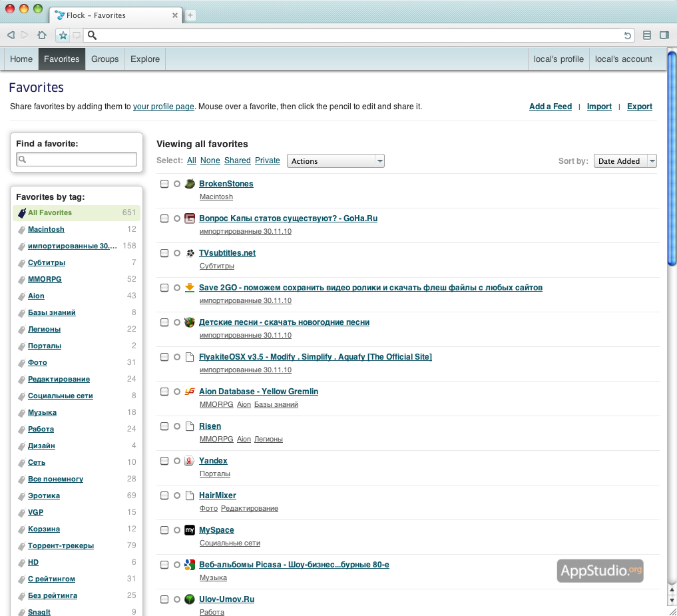The width and height of the screenshot is (677, 616).
Task: Close the Flock – Favorites tab
Action: [175, 15]
